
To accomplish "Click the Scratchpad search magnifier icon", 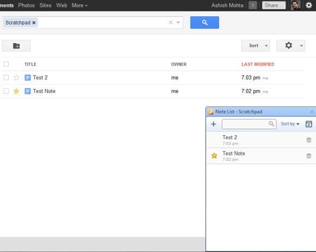I will (271, 123).
